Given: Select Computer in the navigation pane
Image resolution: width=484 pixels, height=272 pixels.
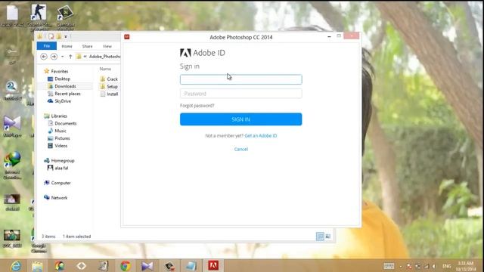Looking at the screenshot, I should (60, 183).
